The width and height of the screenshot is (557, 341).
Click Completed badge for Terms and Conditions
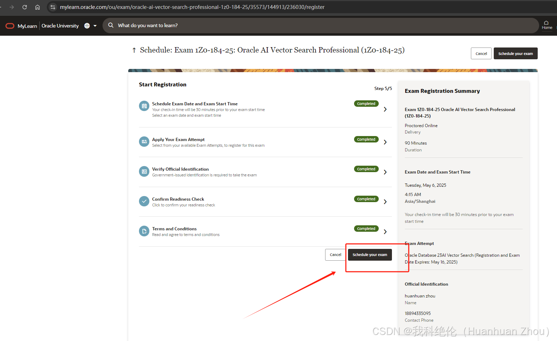[366, 229]
